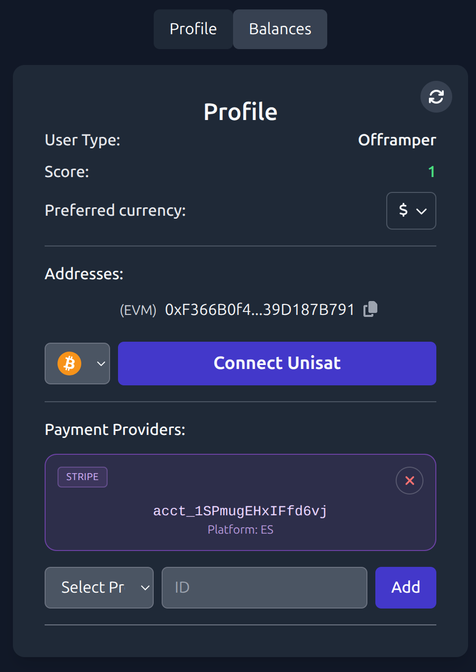Click the Offramper user type label
The image size is (476, 672).
(397, 140)
